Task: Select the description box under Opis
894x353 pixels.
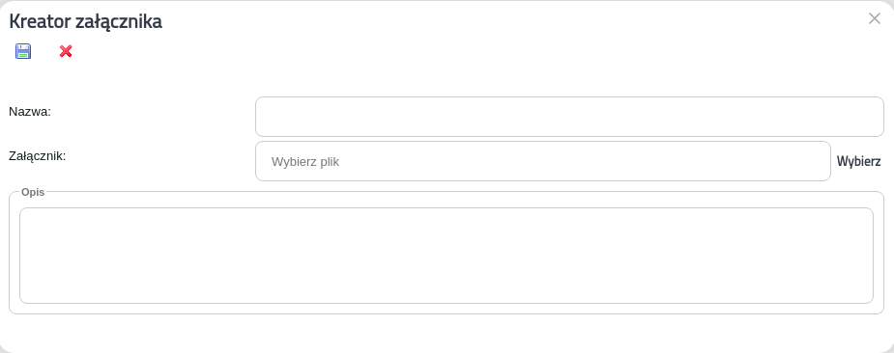Action: (447, 256)
